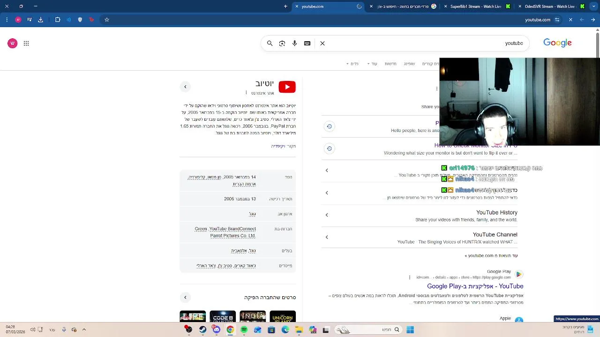Open the browser downloads icon
Viewport: 600px width, 337px height.
41,20
